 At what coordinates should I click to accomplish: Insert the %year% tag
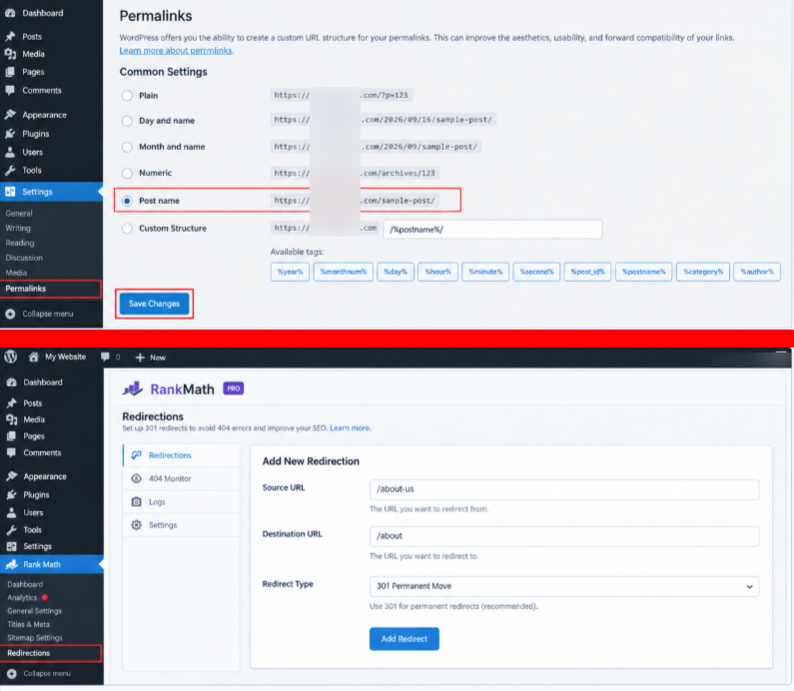(291, 272)
